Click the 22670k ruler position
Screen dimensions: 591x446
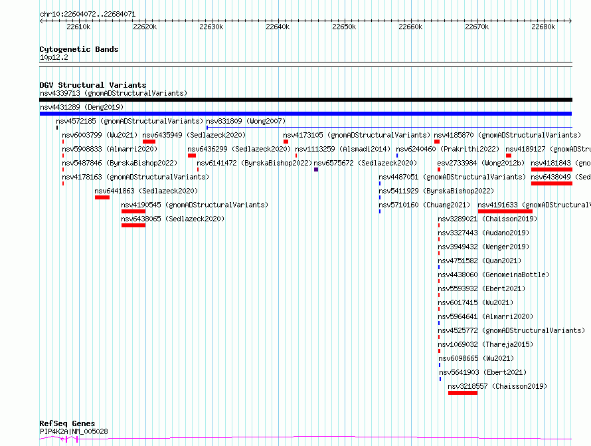click(x=477, y=27)
